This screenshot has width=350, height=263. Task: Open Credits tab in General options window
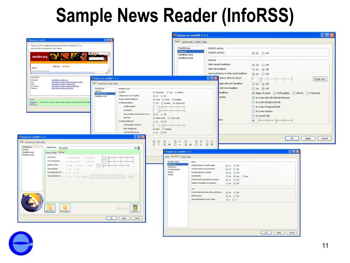click(x=197, y=42)
